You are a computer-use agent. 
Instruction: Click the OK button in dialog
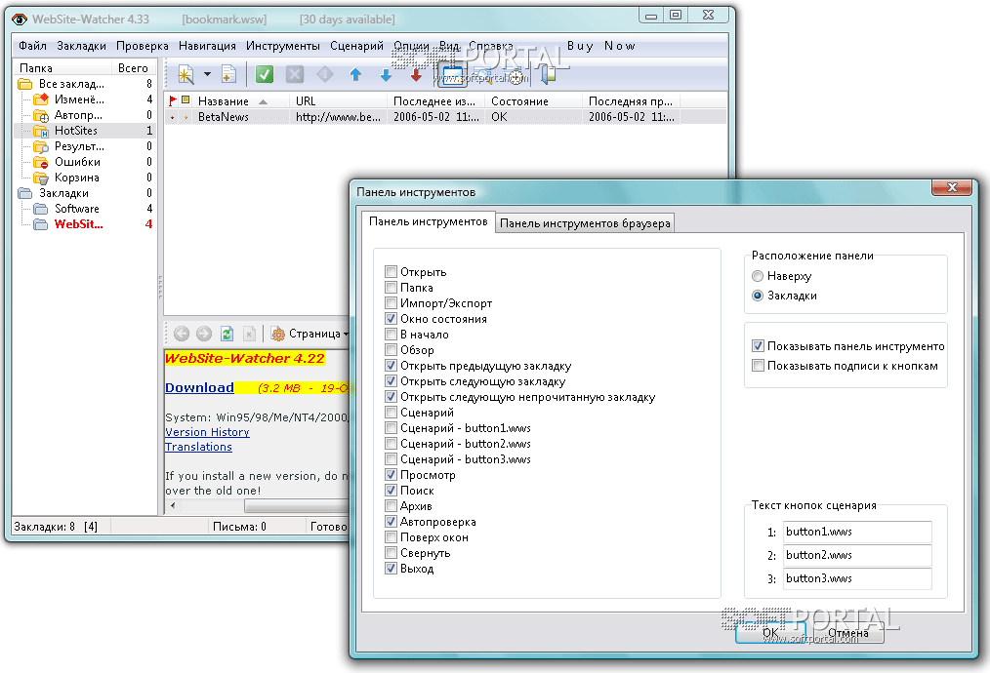tap(771, 632)
